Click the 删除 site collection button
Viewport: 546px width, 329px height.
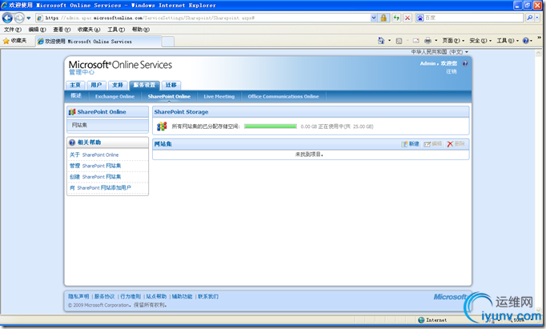tap(456, 144)
